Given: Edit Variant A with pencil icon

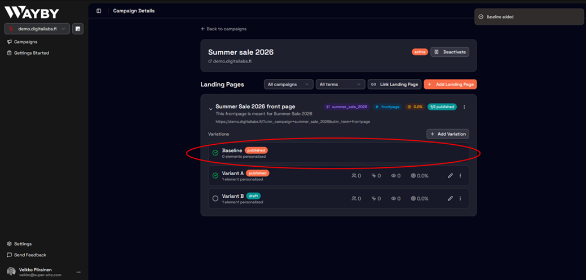Looking at the screenshot, I should (450, 175).
